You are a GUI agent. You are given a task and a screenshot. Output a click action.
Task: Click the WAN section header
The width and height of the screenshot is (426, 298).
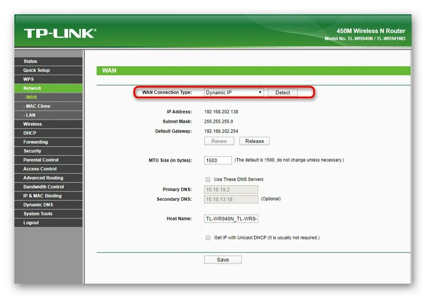[x=253, y=70]
